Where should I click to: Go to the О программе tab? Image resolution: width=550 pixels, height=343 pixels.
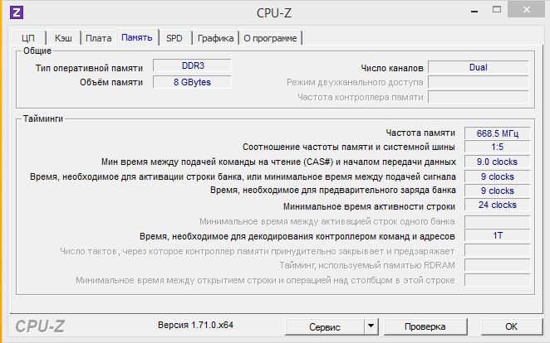(x=270, y=38)
